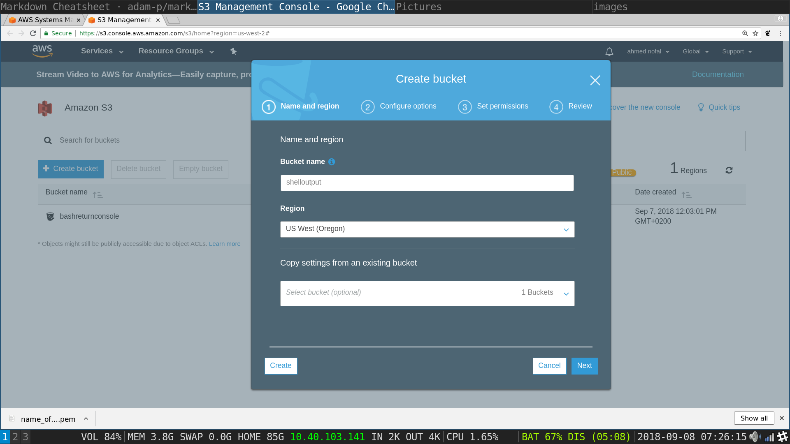
Task: Click the Bucket name text field
Action: point(427,183)
